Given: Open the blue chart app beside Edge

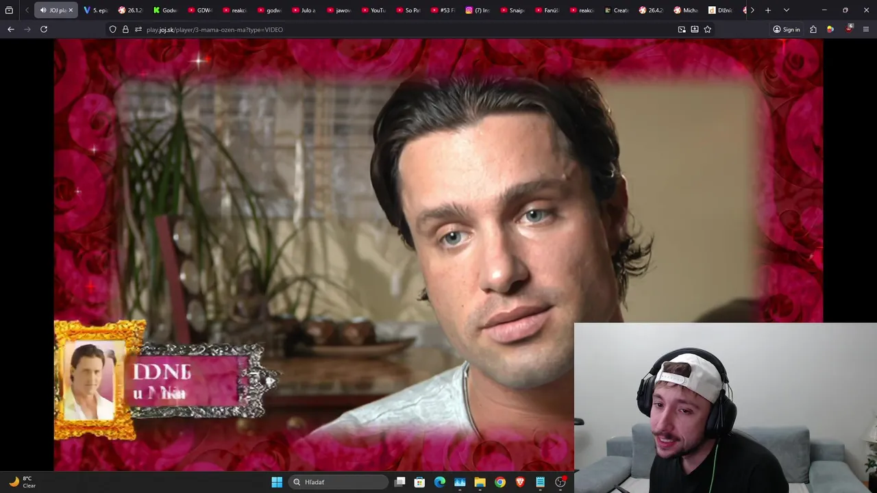Looking at the screenshot, I should 460,482.
